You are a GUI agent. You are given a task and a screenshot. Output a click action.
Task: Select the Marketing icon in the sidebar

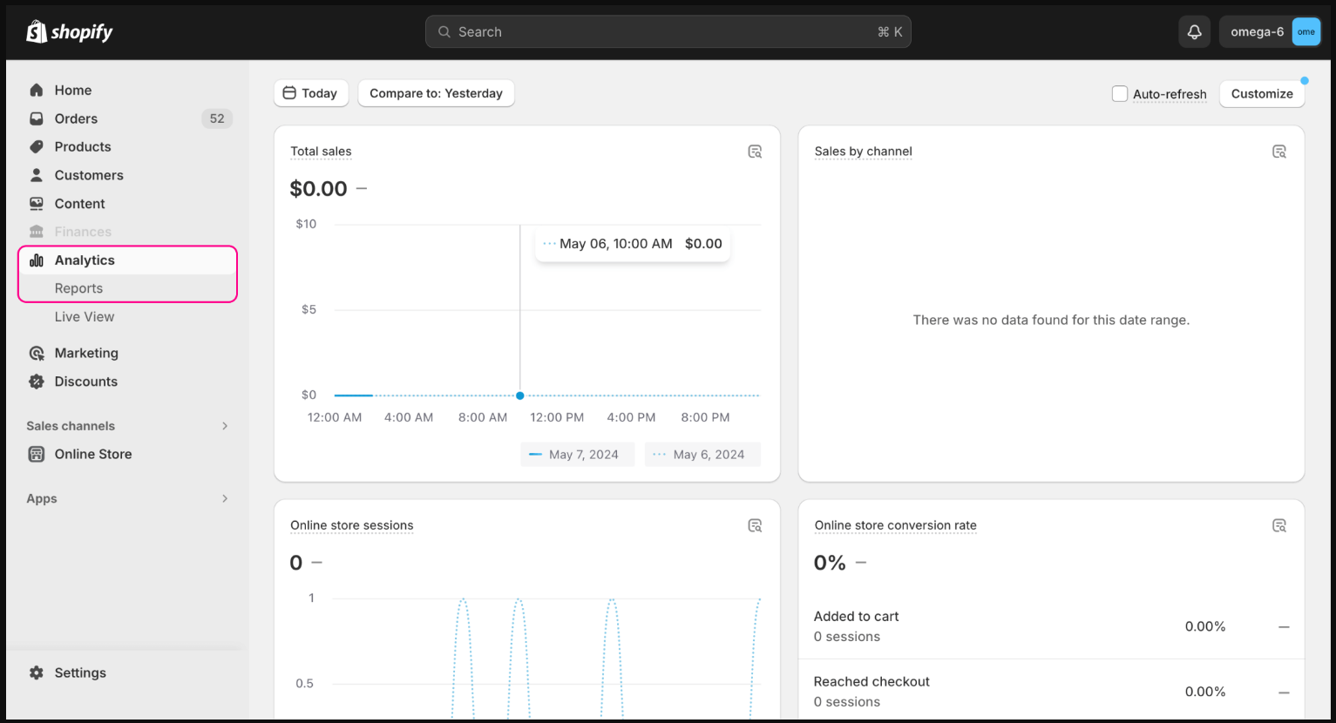(x=36, y=353)
